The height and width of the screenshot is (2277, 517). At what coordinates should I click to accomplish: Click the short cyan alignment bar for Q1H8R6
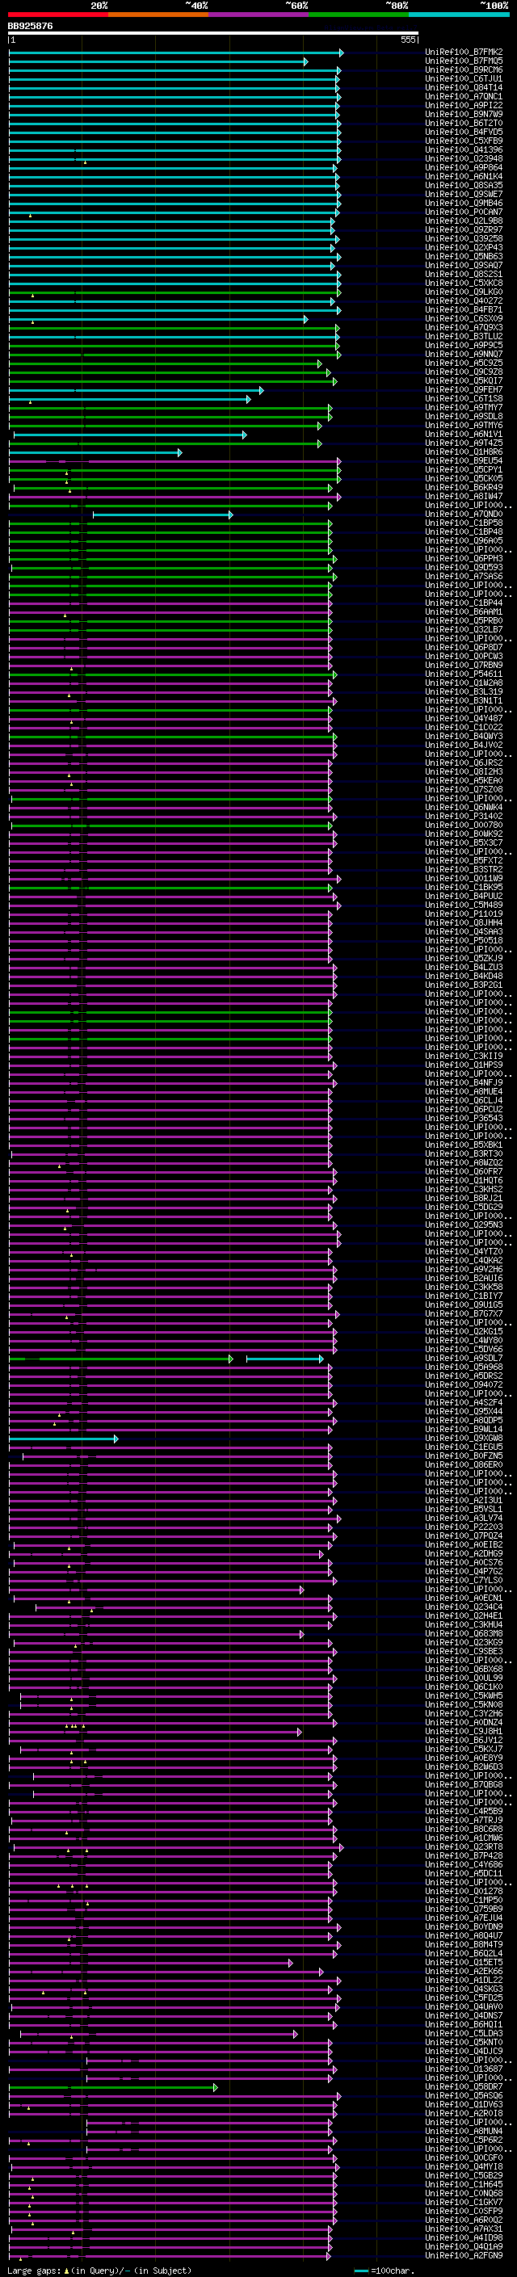point(95,452)
